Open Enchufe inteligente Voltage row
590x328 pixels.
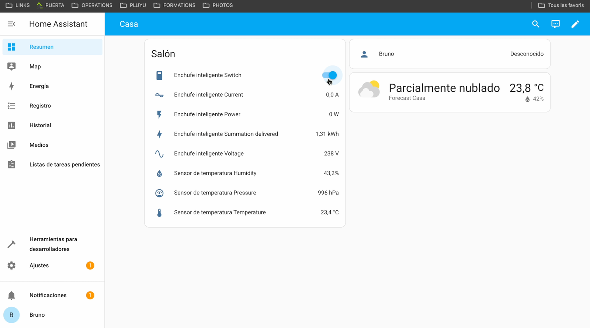pos(245,154)
